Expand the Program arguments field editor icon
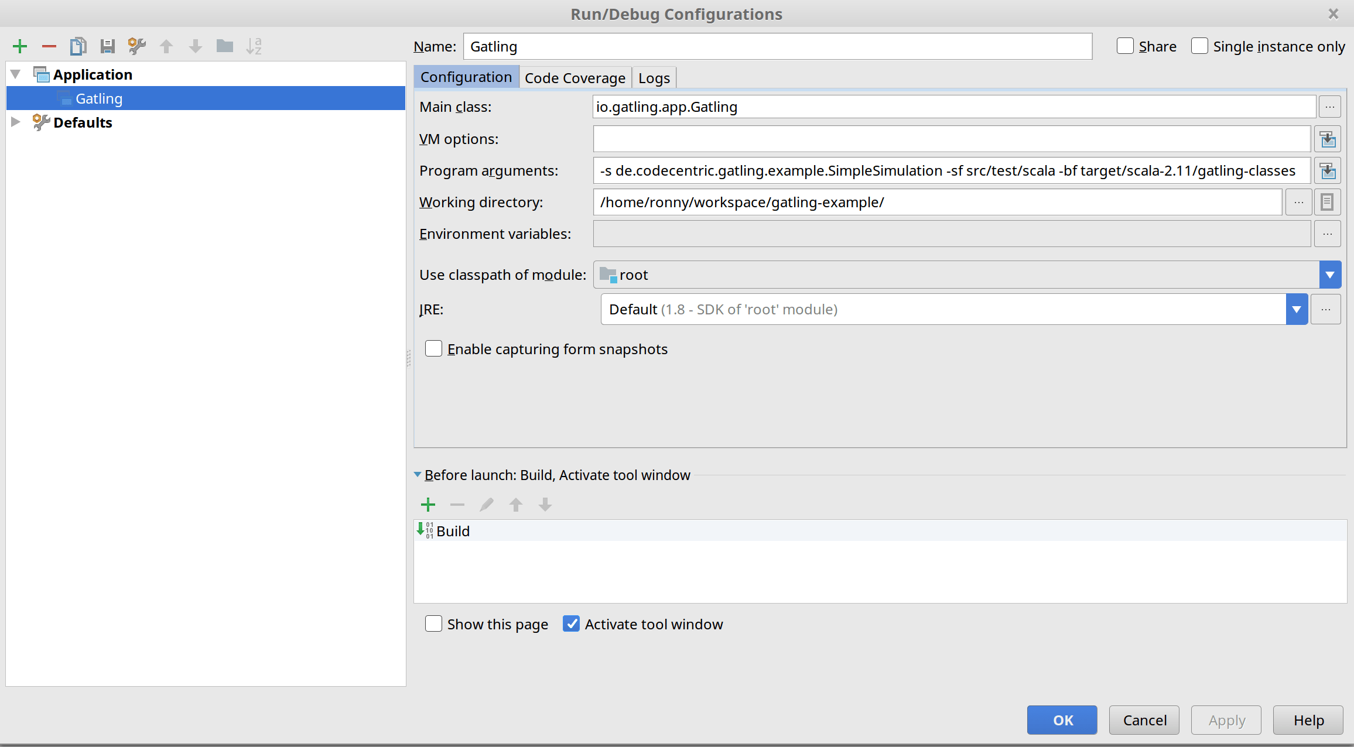 [x=1327, y=171]
